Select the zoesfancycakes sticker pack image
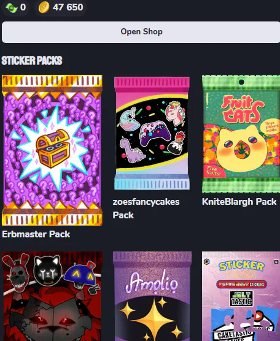The width and height of the screenshot is (280, 341). [x=152, y=133]
